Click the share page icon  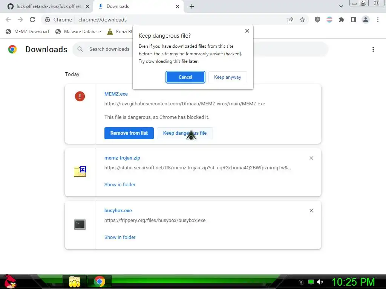pyautogui.click(x=290, y=20)
